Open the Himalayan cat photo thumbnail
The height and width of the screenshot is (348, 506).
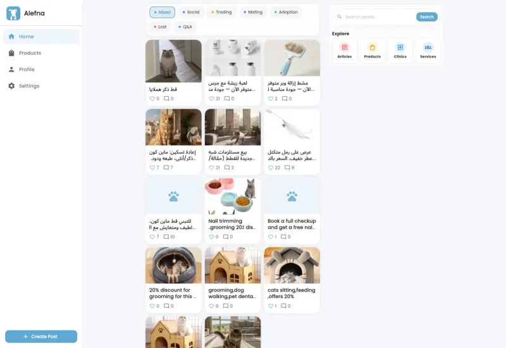coord(173,61)
